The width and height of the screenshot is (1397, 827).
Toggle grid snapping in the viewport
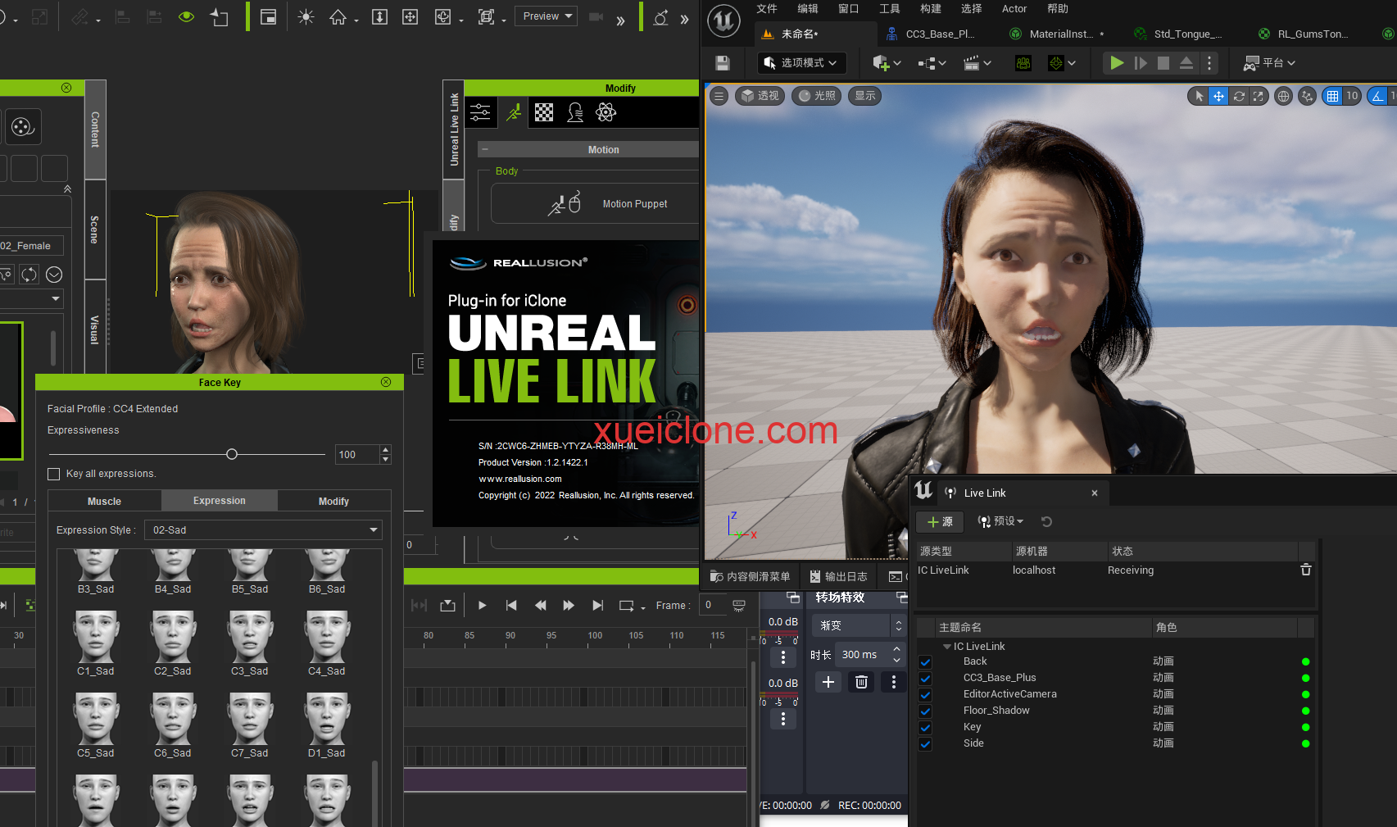(1333, 96)
